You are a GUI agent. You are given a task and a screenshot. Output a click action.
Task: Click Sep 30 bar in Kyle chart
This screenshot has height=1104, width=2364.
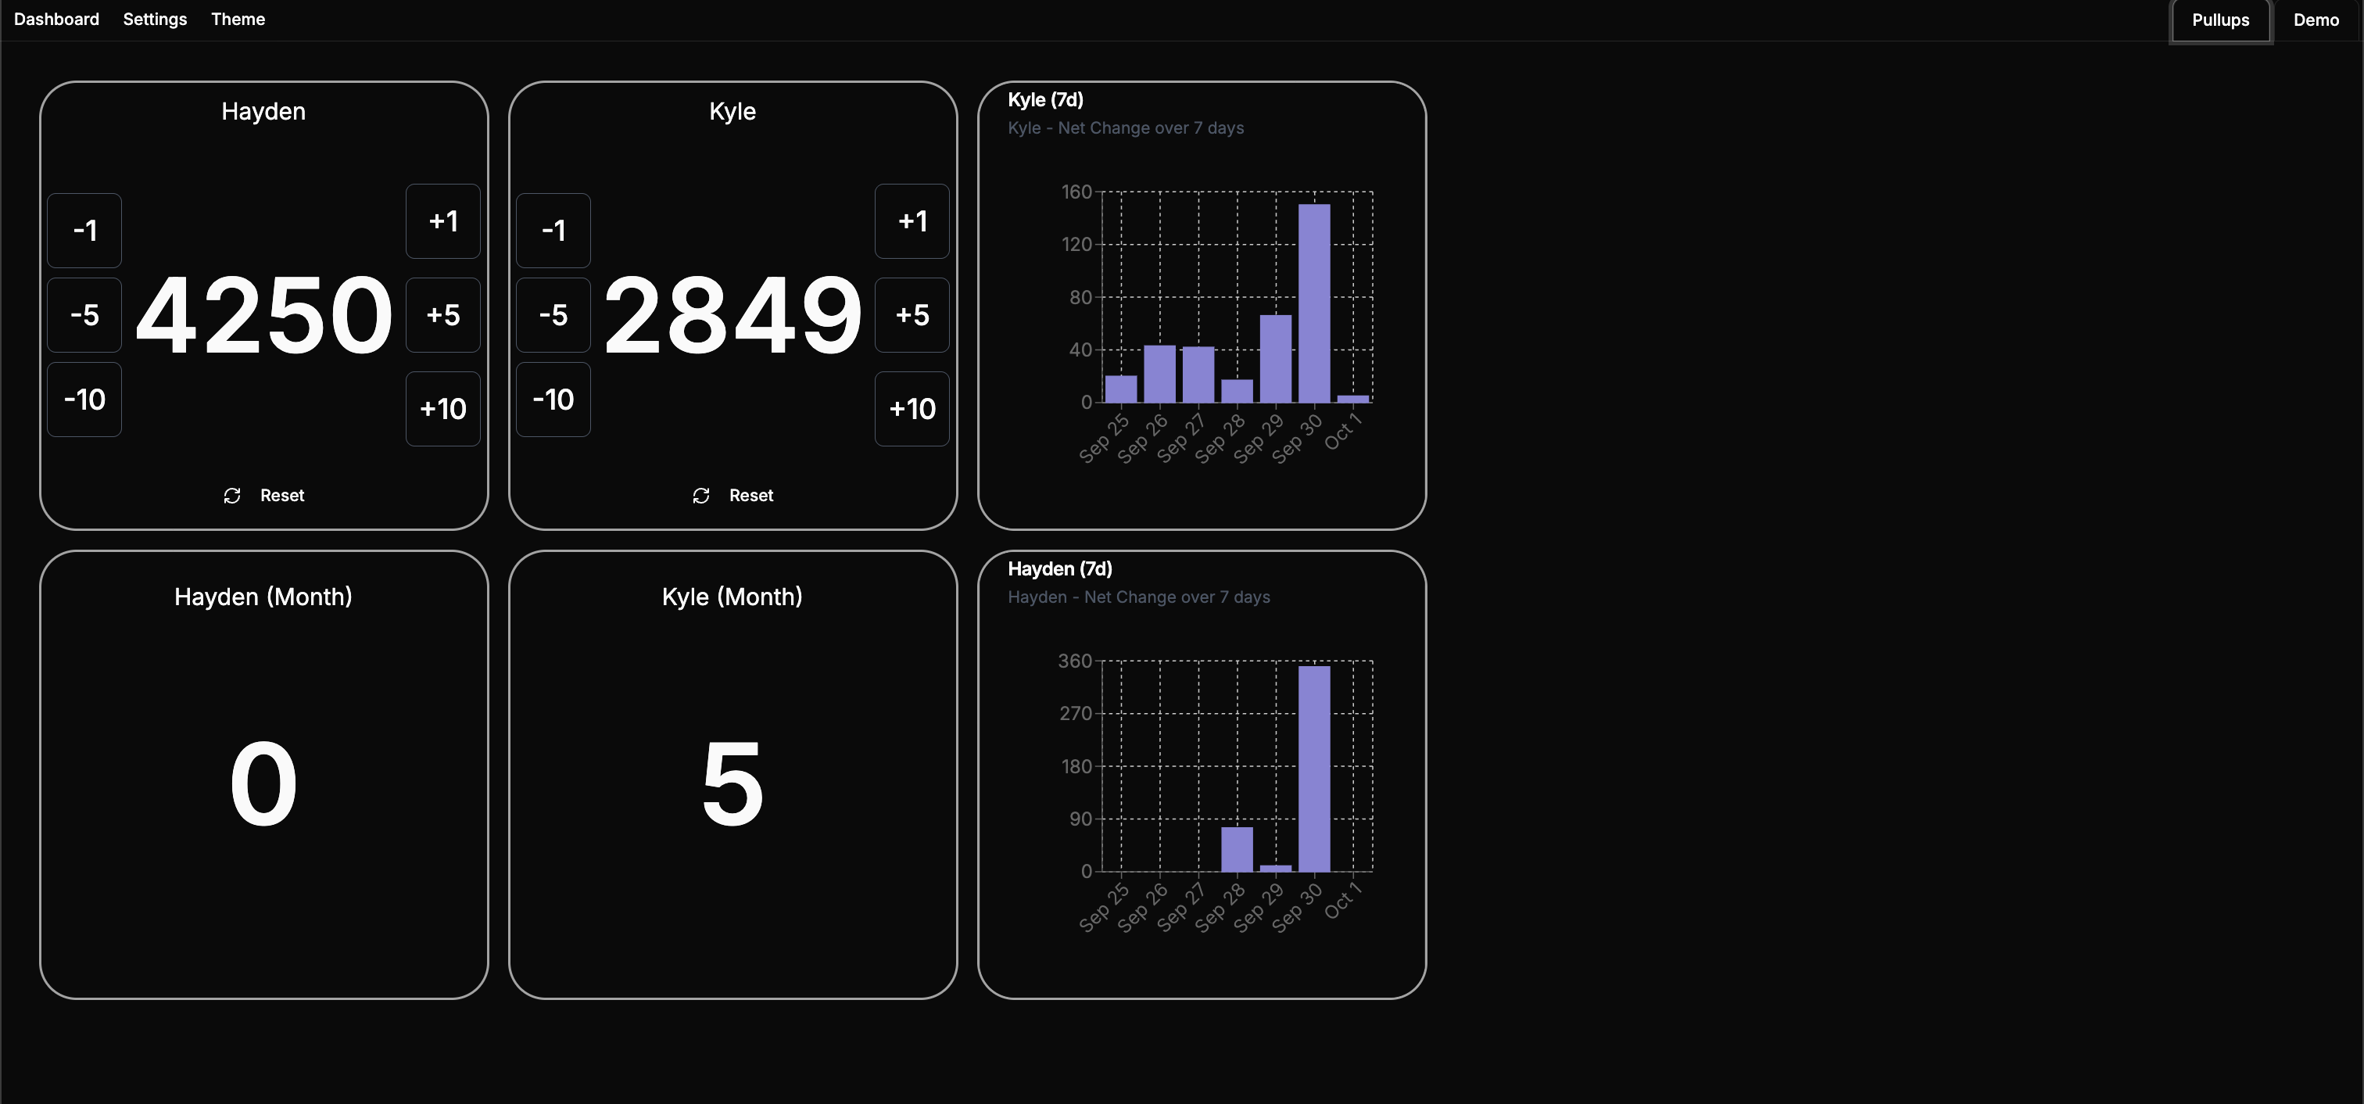click(1314, 303)
